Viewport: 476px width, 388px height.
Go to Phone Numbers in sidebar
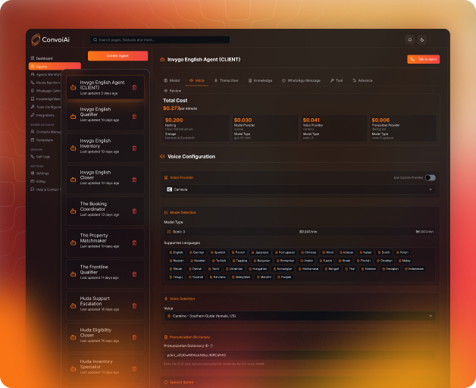tap(45, 83)
